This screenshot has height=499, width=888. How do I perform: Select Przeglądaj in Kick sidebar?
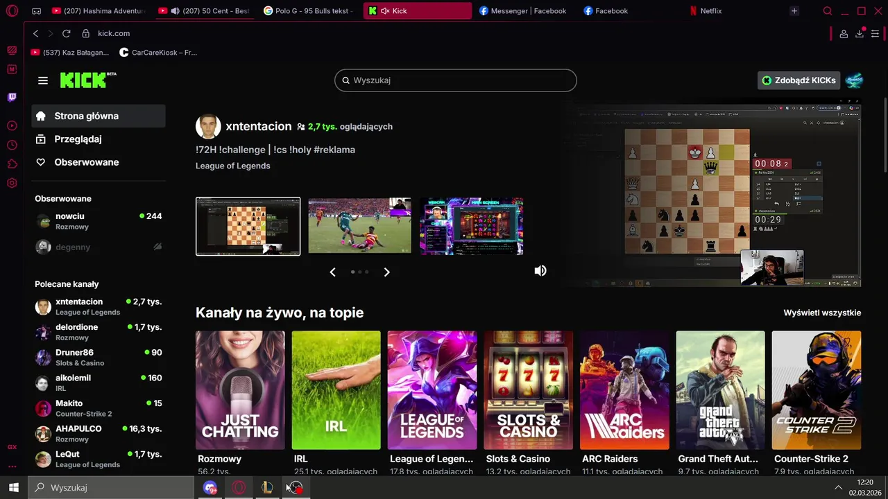(x=99, y=139)
